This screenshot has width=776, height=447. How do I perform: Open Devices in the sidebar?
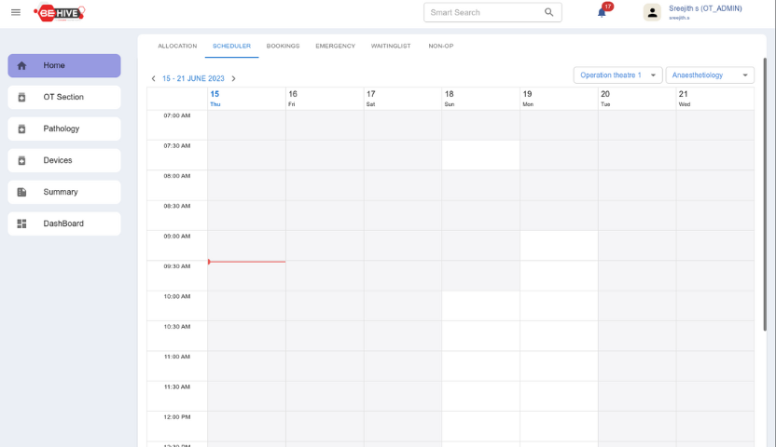coord(64,160)
